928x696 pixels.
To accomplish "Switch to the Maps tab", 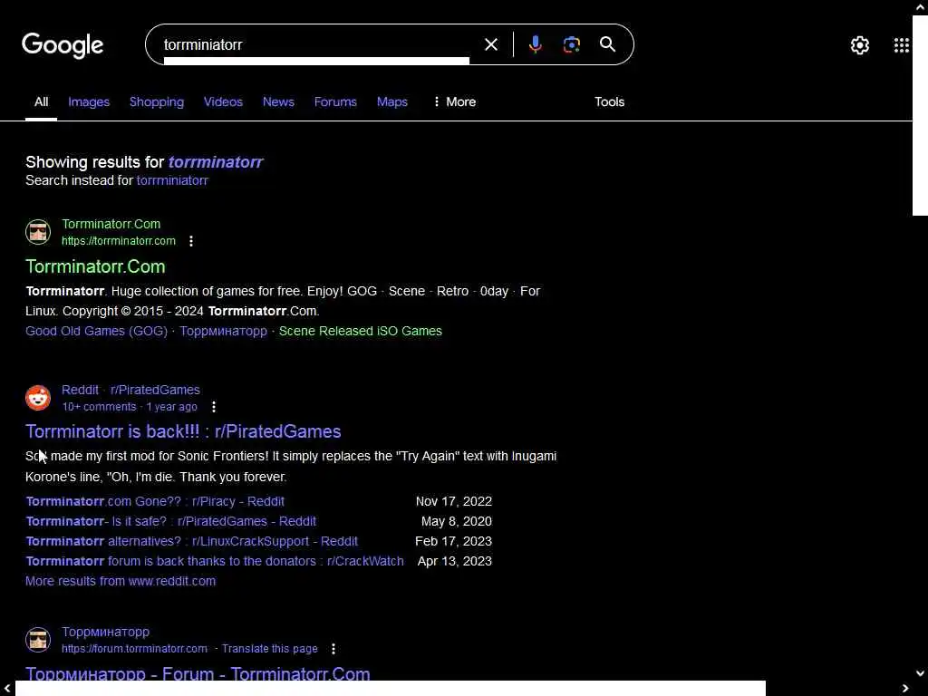I will [x=391, y=101].
